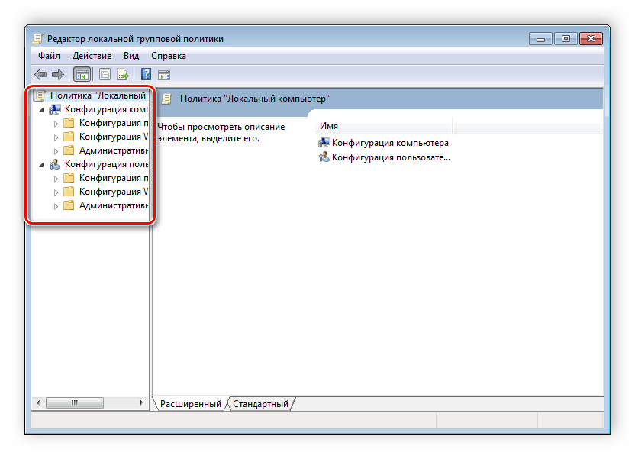Click the Forward arrow toolbar icon
Viewport: 635px width, 459px height.
57,74
